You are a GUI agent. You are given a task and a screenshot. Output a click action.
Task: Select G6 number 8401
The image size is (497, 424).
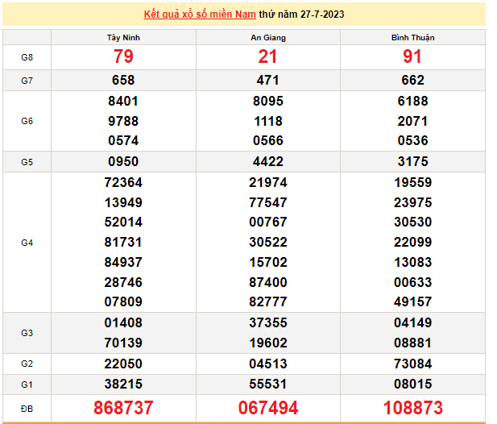click(x=123, y=102)
